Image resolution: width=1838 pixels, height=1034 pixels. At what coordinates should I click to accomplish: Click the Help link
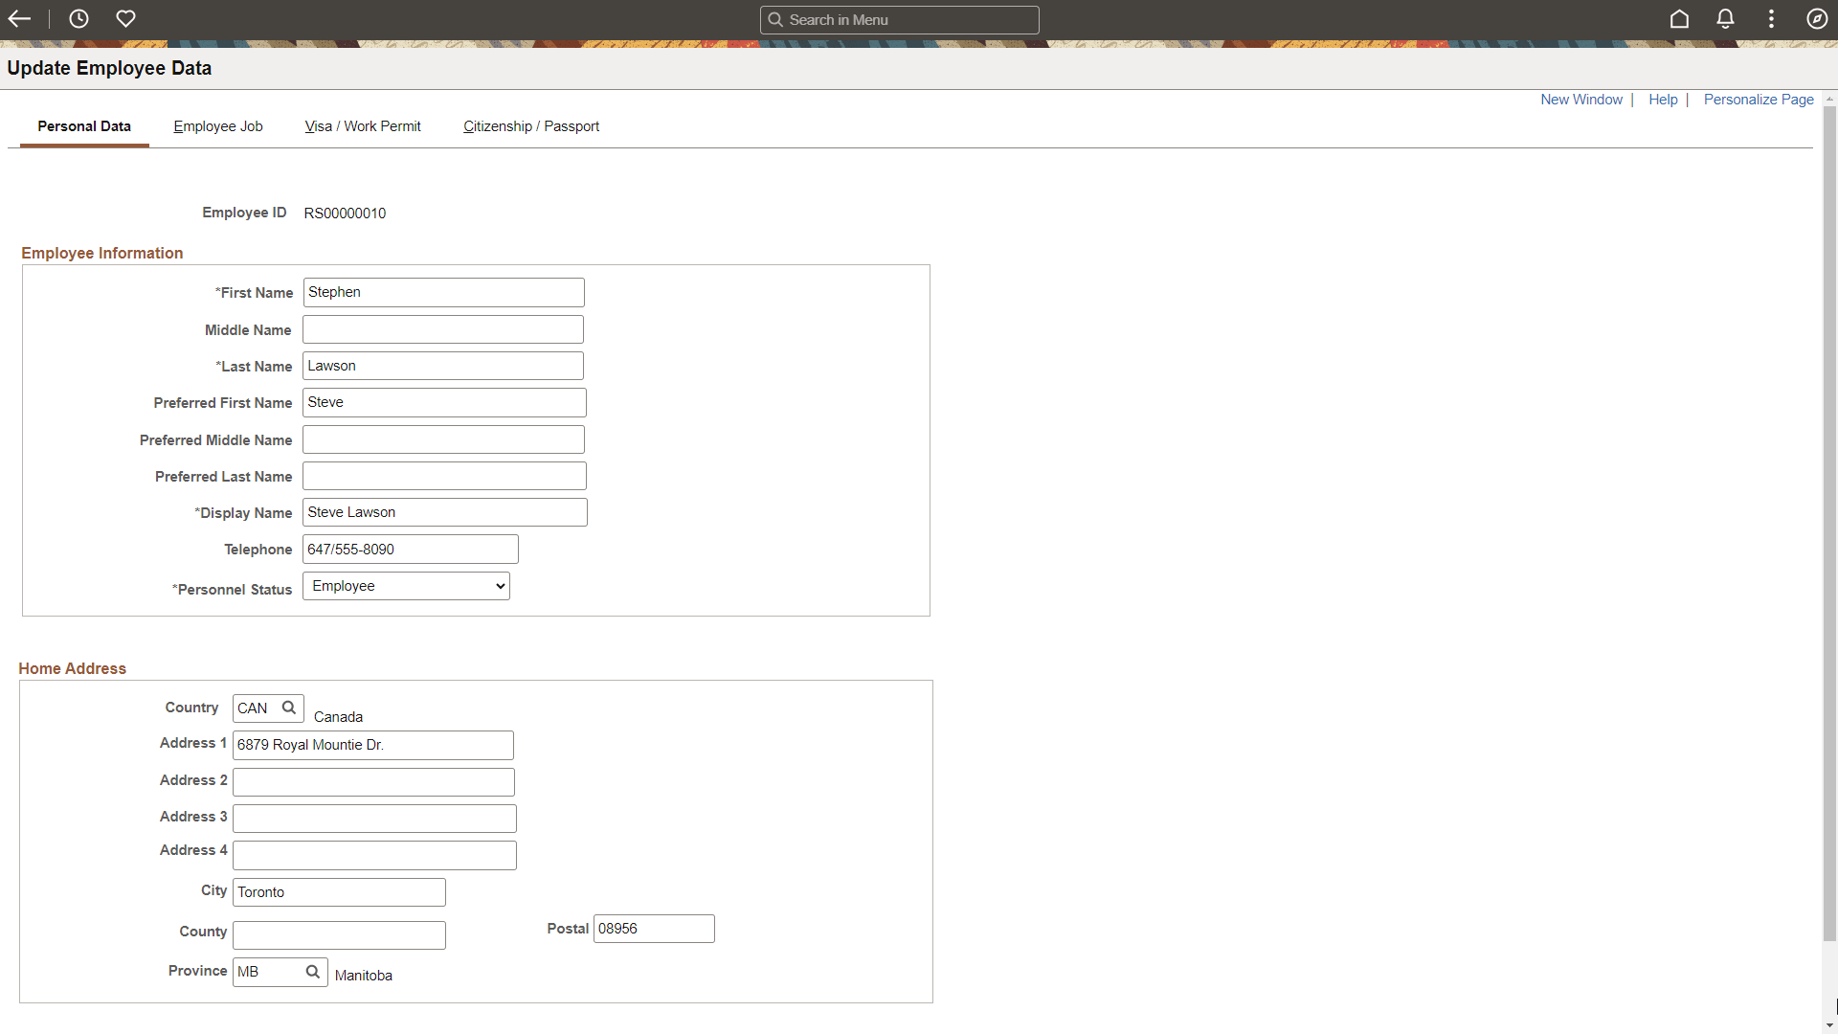[x=1664, y=100]
